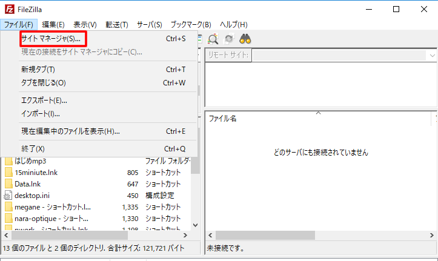Choose 新規タブ(T) menu entry
Screen dimensions: 438x261
pyautogui.click(x=38, y=70)
